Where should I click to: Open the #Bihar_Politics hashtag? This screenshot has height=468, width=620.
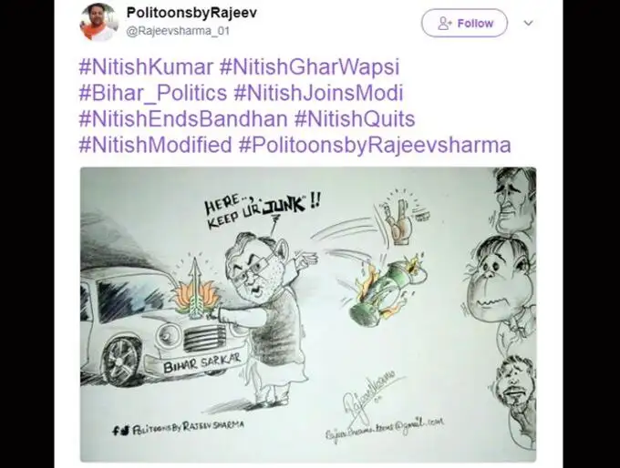[x=153, y=93]
